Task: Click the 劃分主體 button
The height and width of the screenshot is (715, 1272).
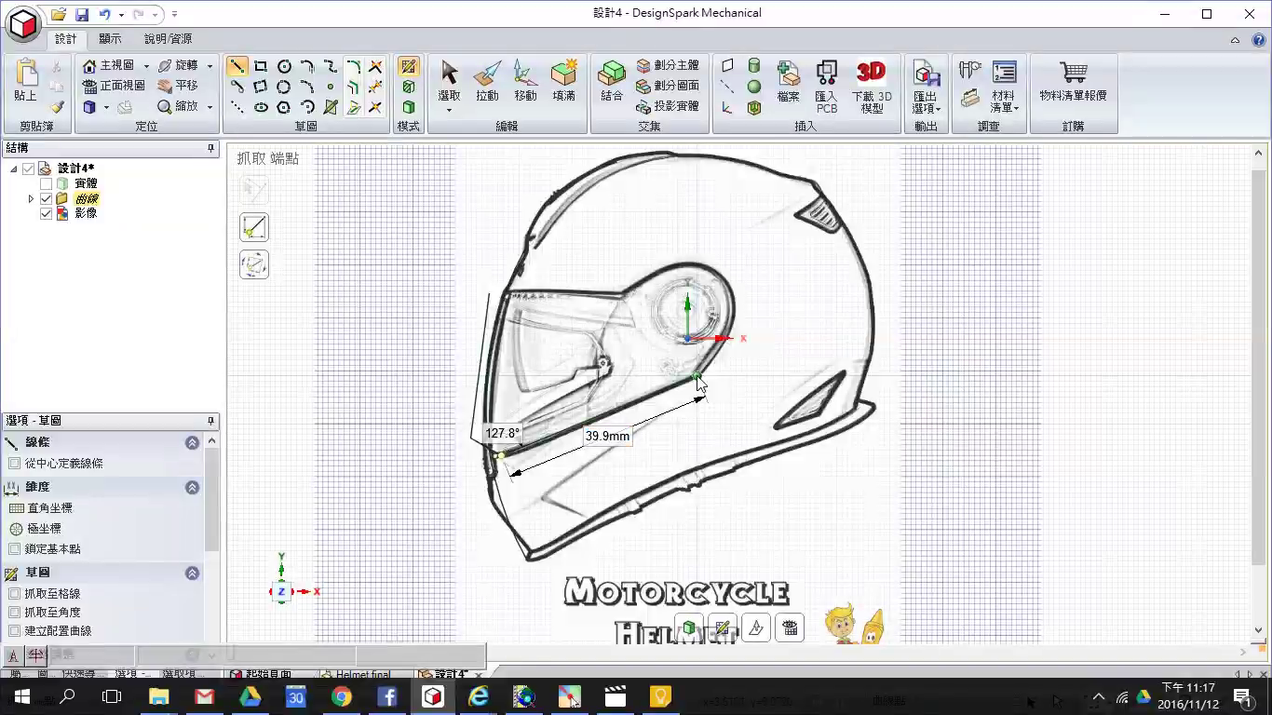Action: pyautogui.click(x=668, y=66)
